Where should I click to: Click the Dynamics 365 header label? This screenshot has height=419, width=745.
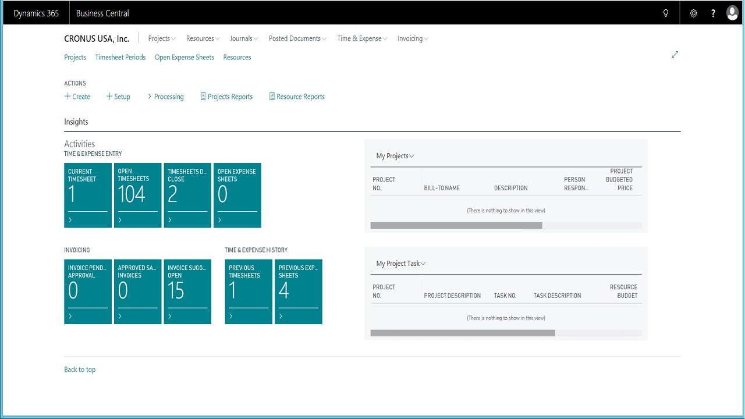tap(36, 13)
